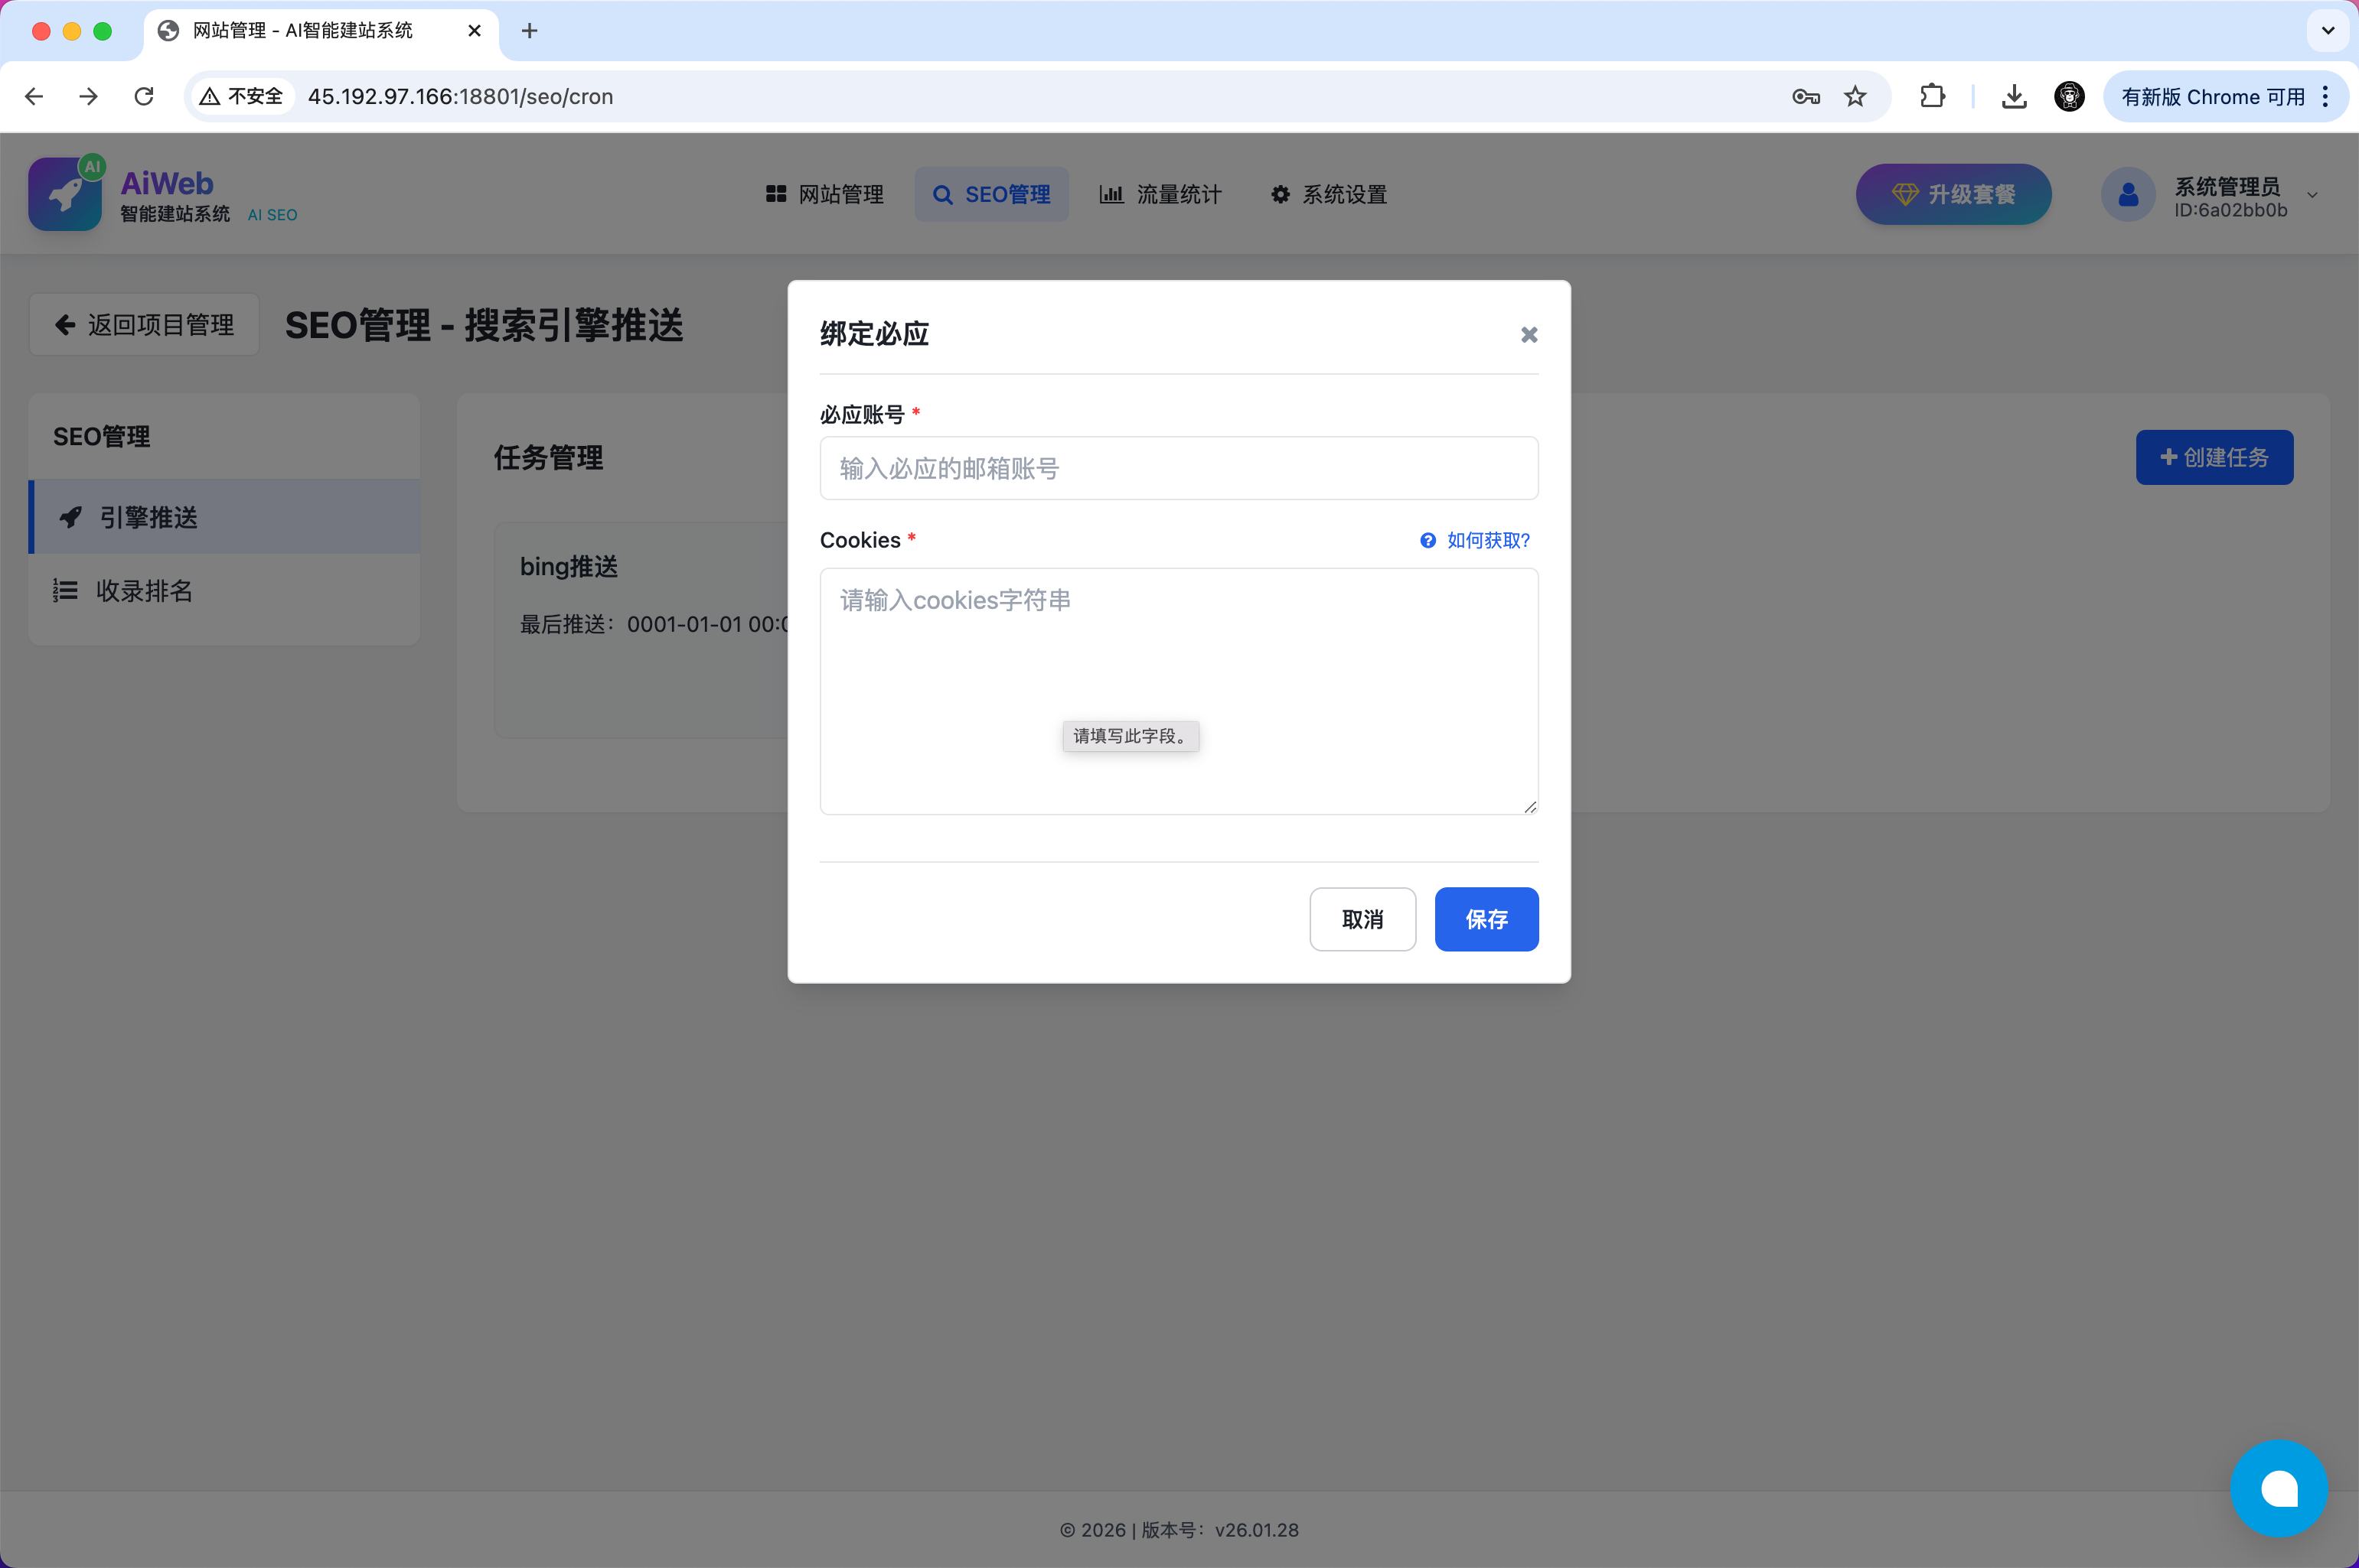Open the chat bubble widget
Screen dimensions: 2359x1568
[2278, 1488]
